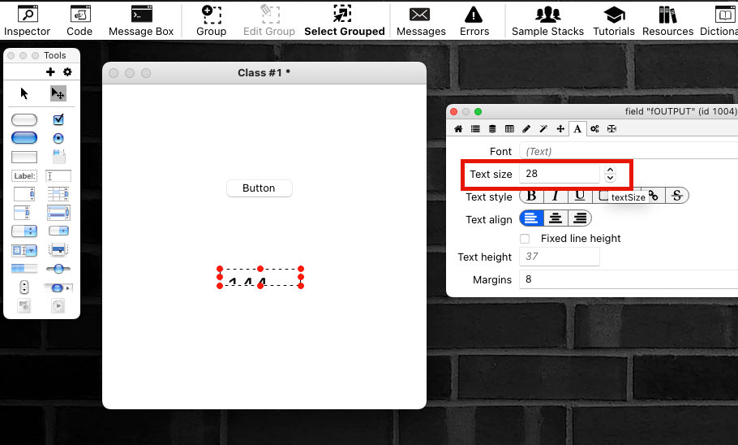Switch to inspector Effects wand tab
Screen dimensions: 738x445
click(x=543, y=128)
